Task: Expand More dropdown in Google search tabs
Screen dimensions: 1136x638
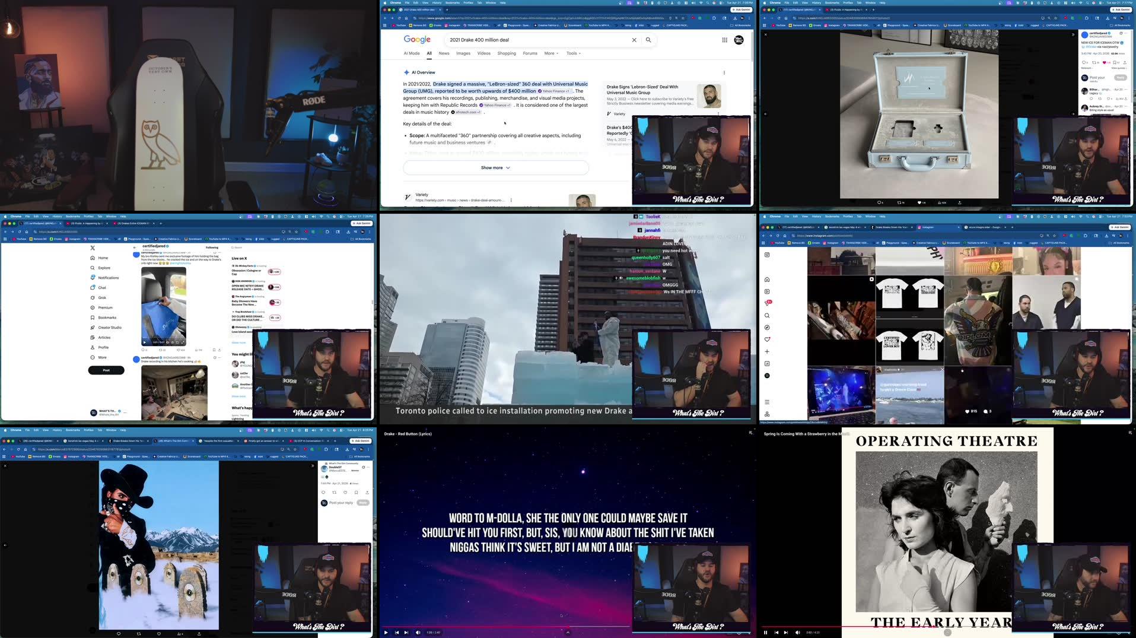Action: click(551, 53)
